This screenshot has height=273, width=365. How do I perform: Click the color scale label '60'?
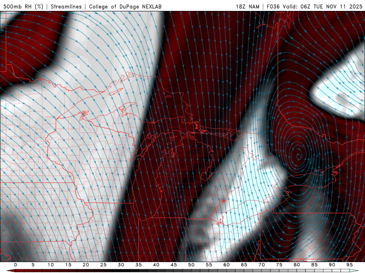coord(226,265)
